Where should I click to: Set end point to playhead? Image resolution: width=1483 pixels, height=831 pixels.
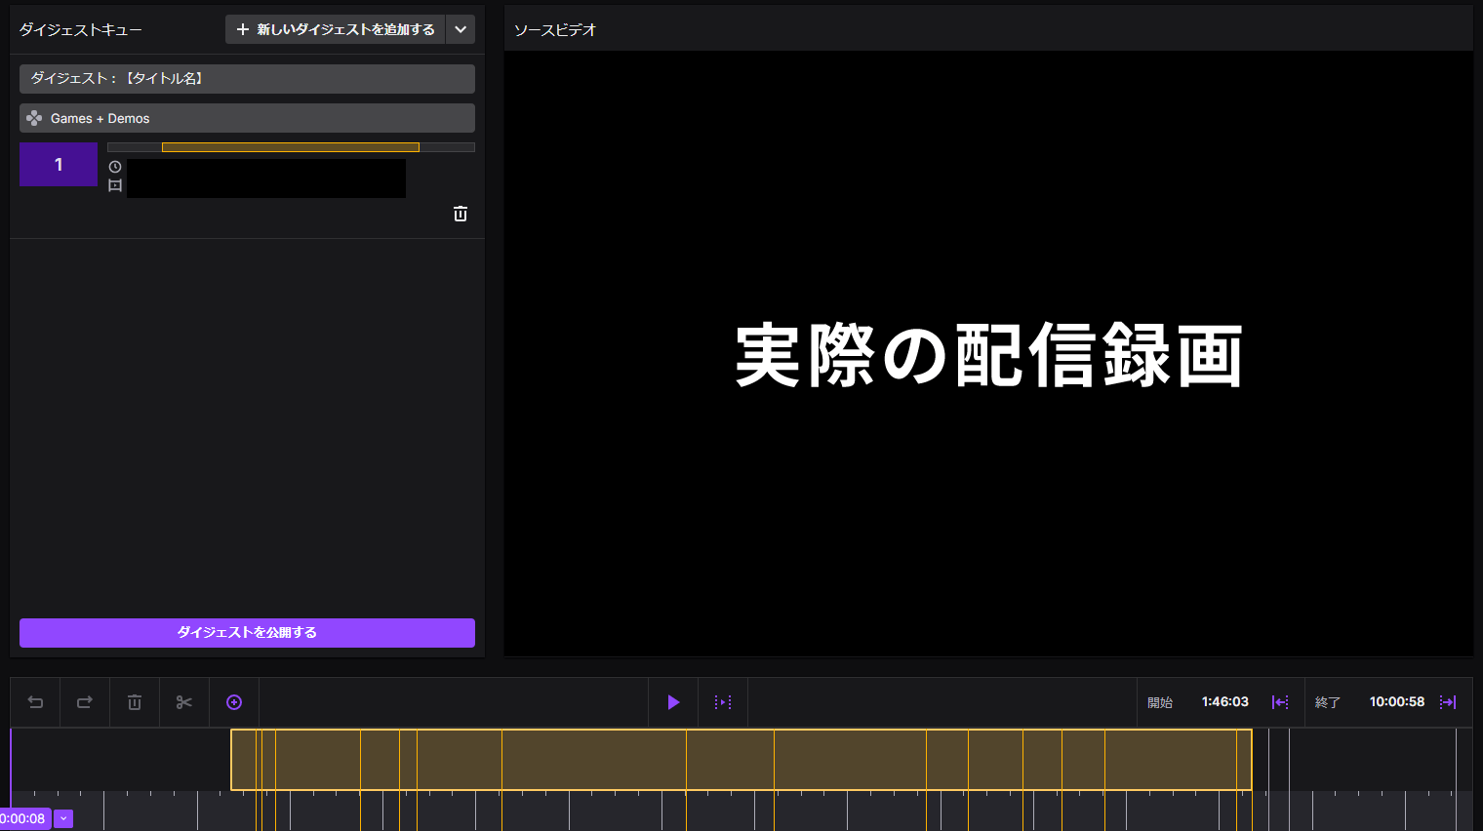pyautogui.click(x=1448, y=702)
